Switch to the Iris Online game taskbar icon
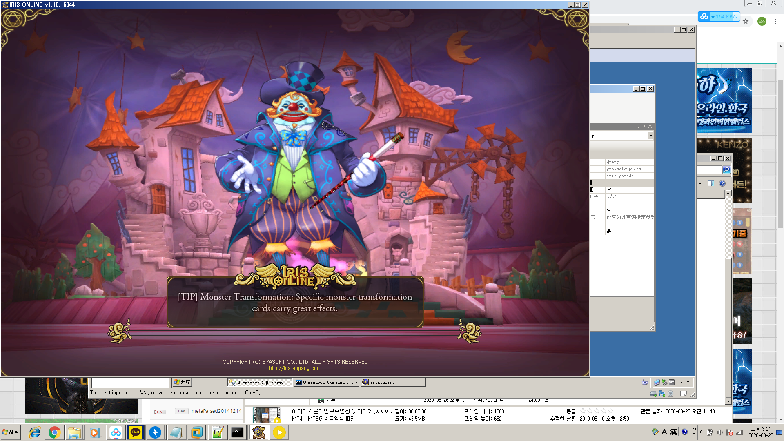784x441 pixels. (258, 432)
